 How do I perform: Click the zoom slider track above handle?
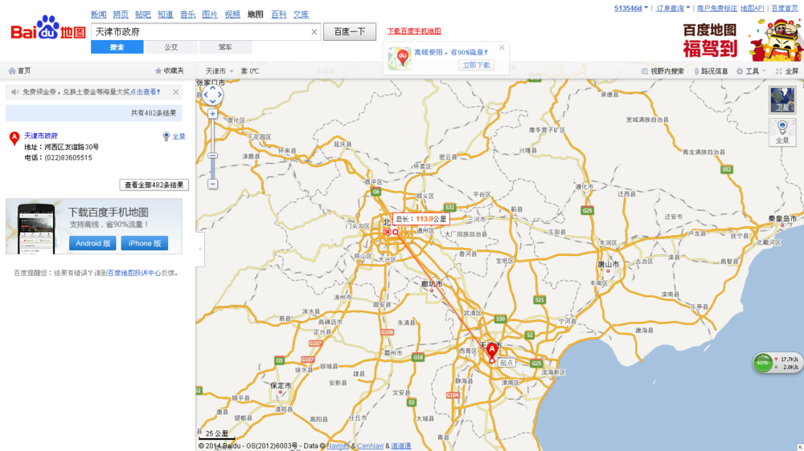point(213,136)
